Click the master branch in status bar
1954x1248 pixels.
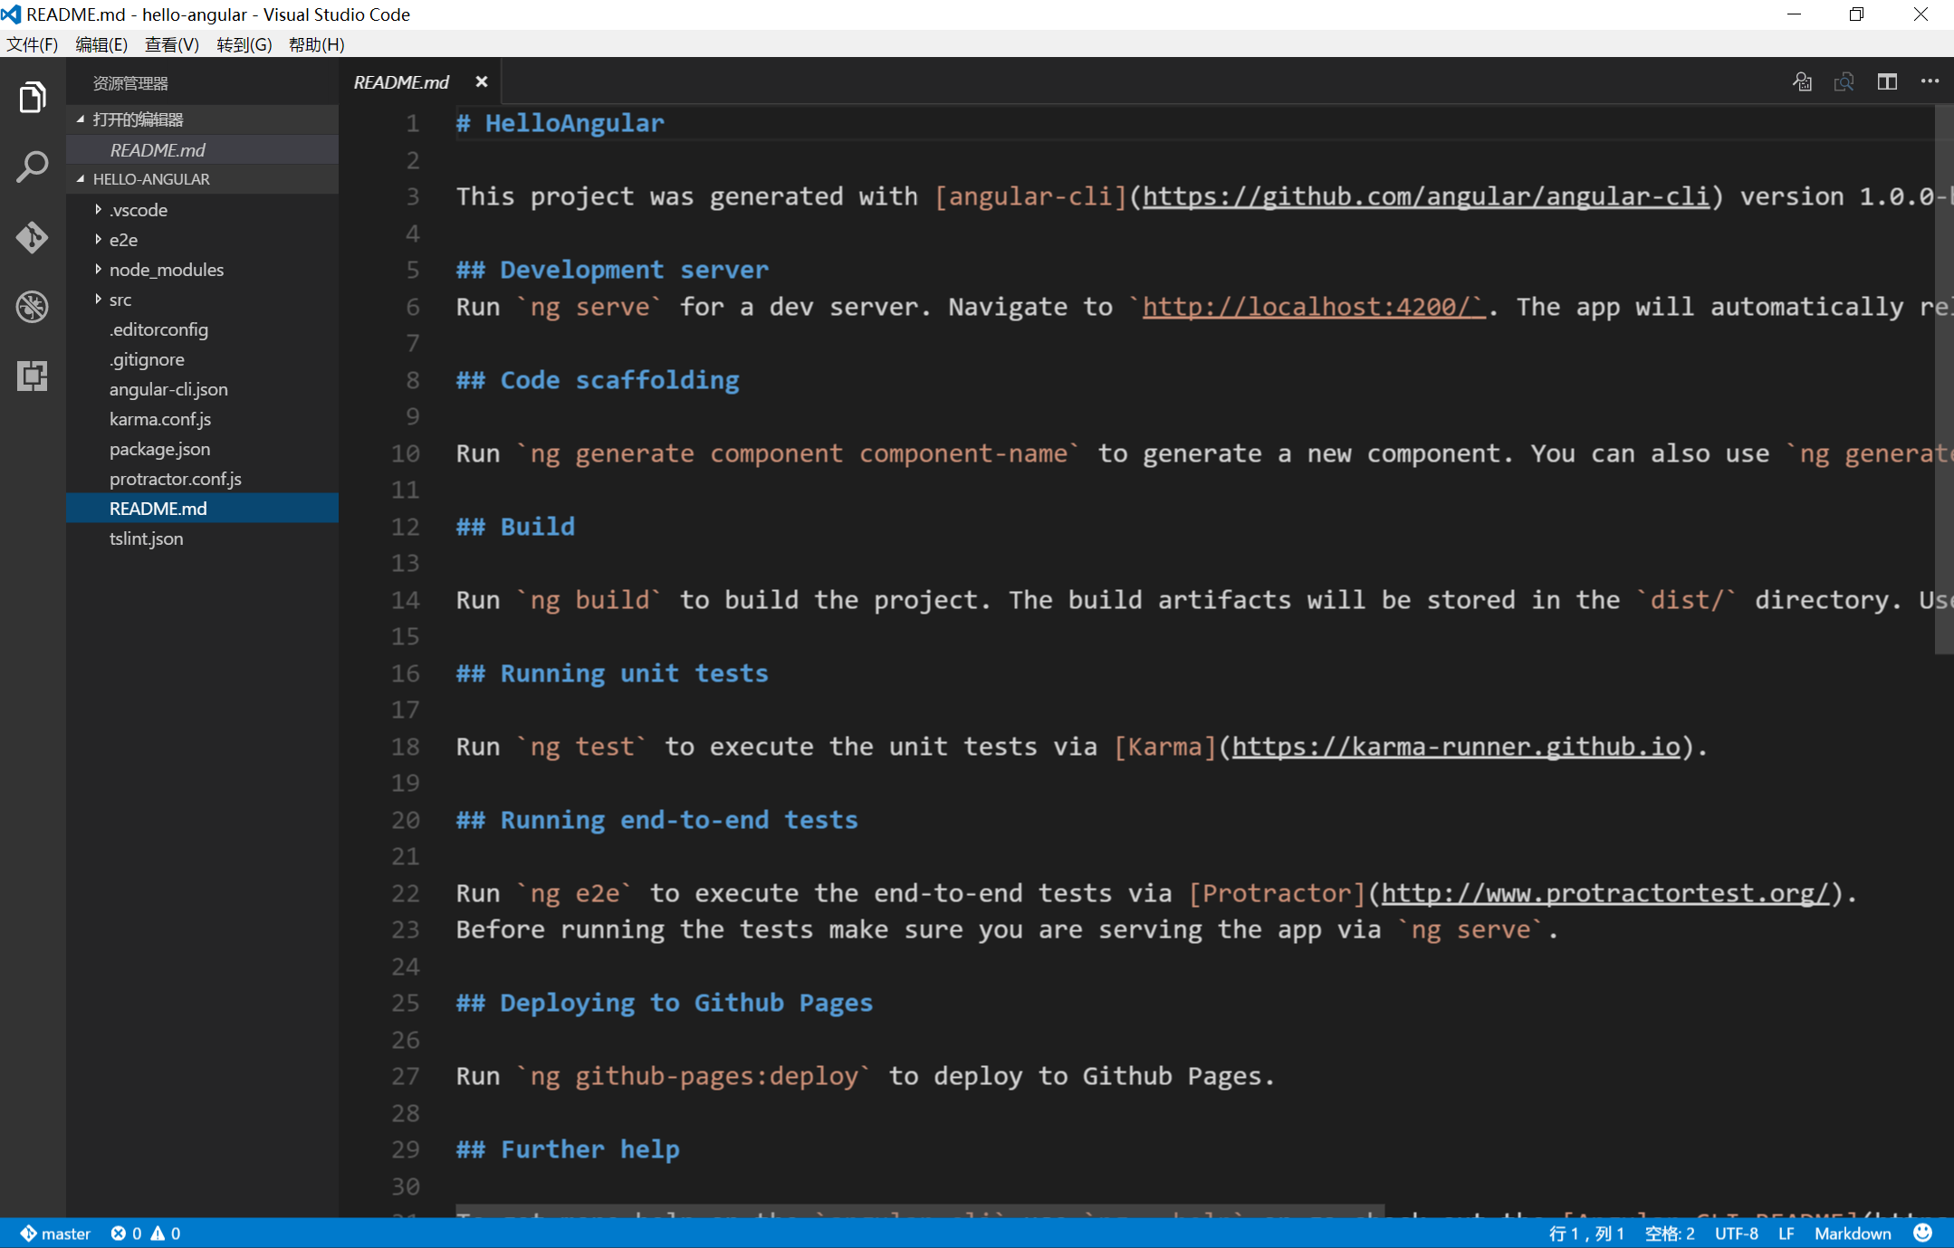(x=56, y=1233)
